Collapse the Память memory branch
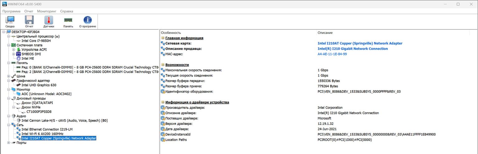 8,63
